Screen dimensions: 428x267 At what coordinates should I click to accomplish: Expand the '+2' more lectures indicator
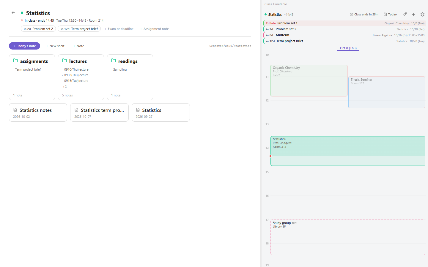[x=64, y=87]
